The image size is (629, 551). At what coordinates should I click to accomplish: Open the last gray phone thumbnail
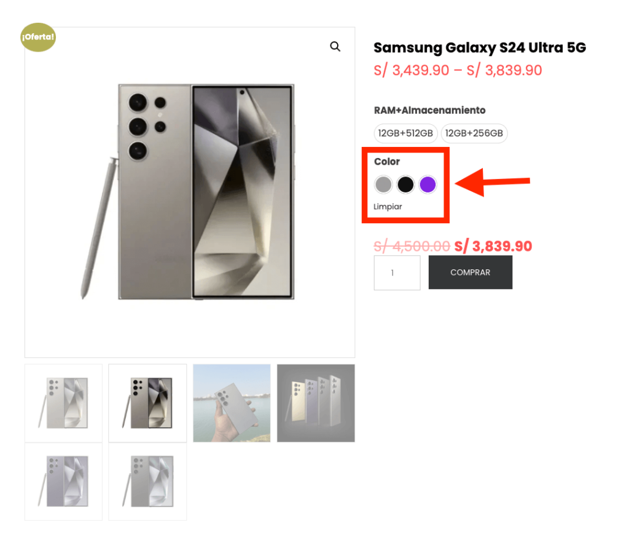coord(147,482)
